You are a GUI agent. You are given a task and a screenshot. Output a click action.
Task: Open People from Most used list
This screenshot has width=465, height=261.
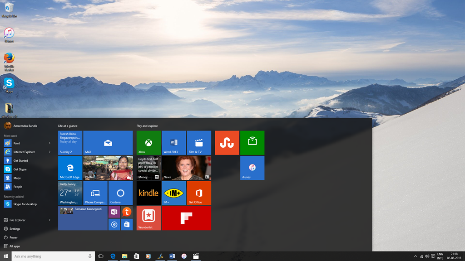(27, 187)
